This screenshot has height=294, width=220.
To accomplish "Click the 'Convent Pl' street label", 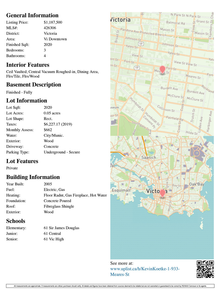I will click(x=149, y=122).
